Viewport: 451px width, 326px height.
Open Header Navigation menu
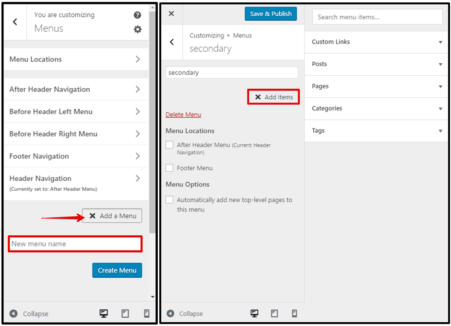pyautogui.click(x=76, y=184)
